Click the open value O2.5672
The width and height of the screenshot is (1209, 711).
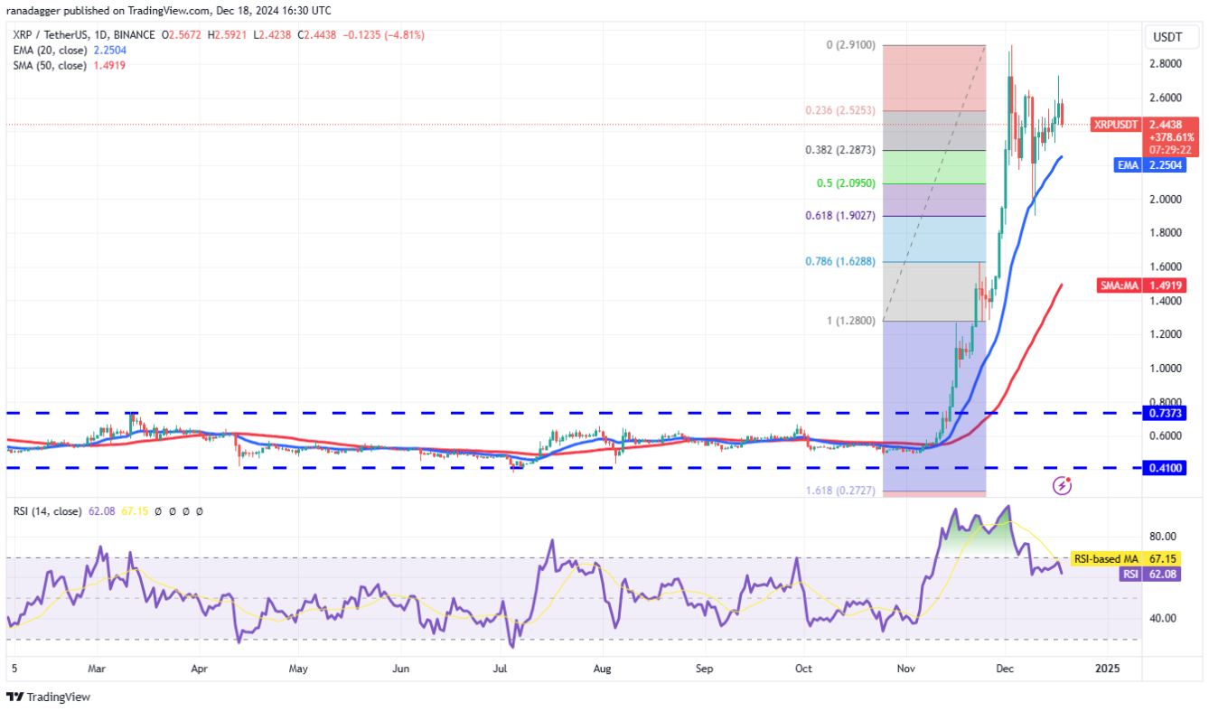[183, 35]
